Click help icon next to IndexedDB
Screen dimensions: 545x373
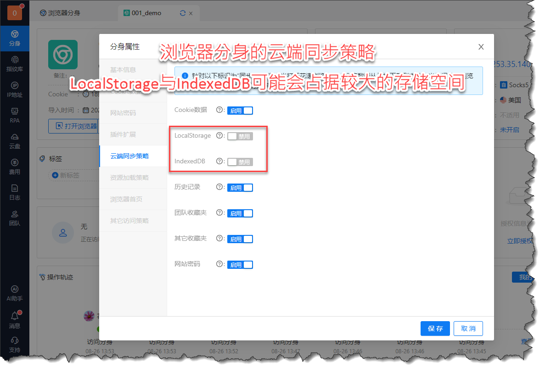(219, 161)
